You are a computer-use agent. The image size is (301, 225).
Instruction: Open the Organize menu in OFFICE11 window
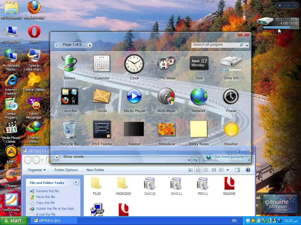coord(37,170)
